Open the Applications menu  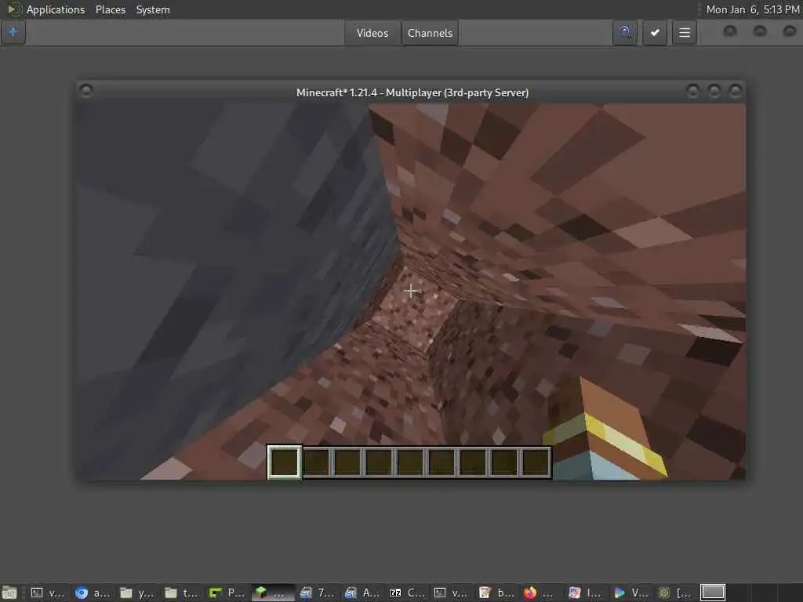[56, 9]
